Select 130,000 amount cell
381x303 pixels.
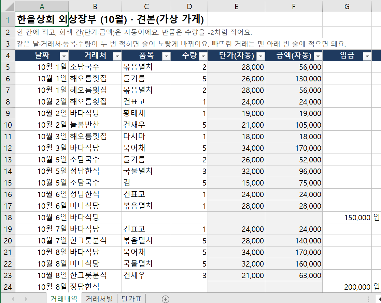(x=294, y=79)
